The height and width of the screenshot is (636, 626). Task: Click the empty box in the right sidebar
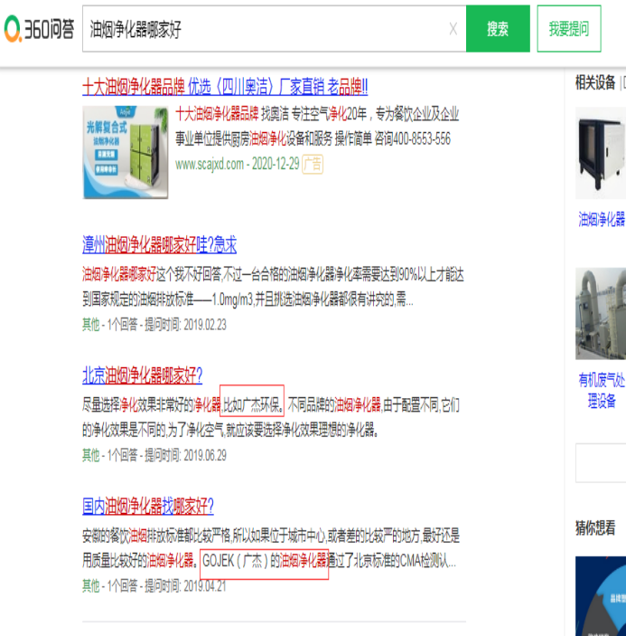601,463
